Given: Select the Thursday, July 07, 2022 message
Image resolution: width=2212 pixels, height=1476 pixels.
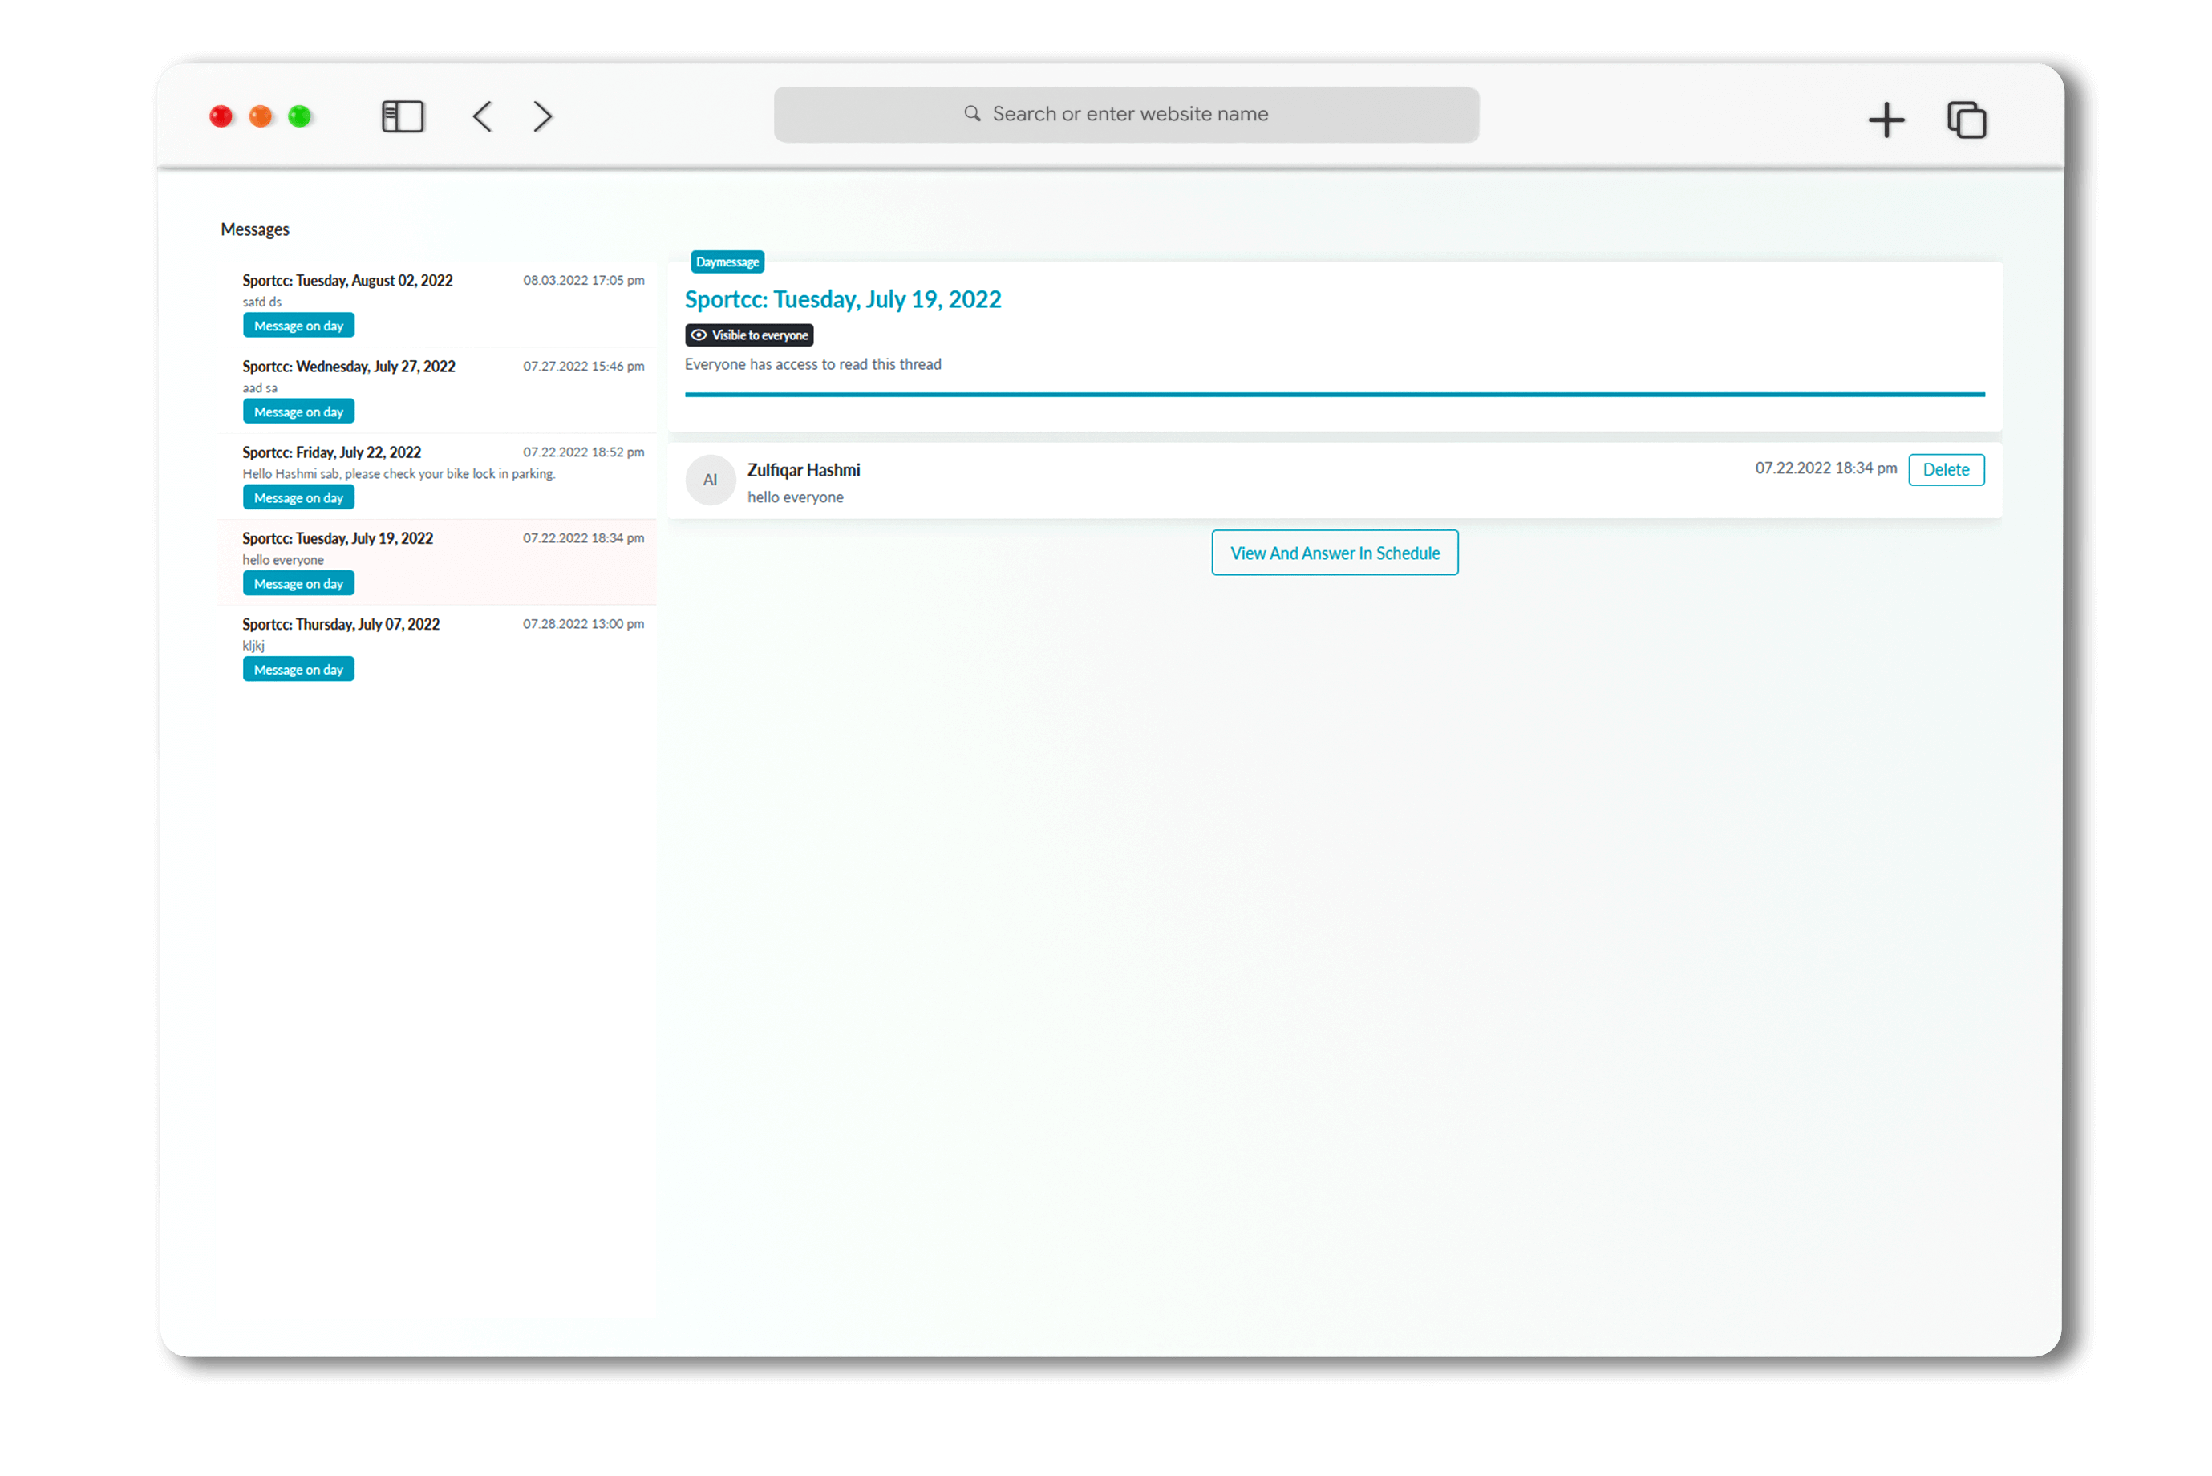Looking at the screenshot, I should pos(341,624).
